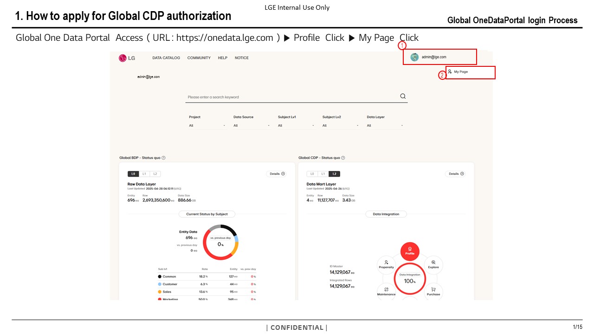Select the red Profile circle icon

(410, 251)
